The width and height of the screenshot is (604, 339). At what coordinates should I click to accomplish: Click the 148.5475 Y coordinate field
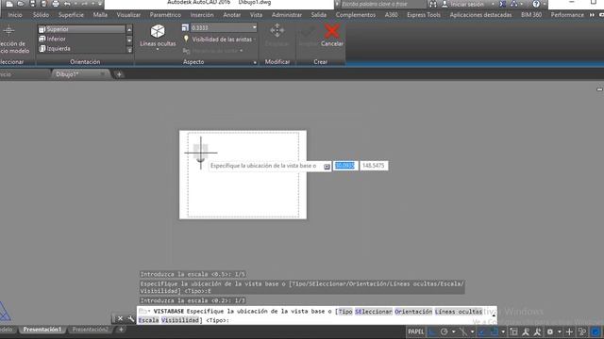pyautogui.click(x=374, y=166)
